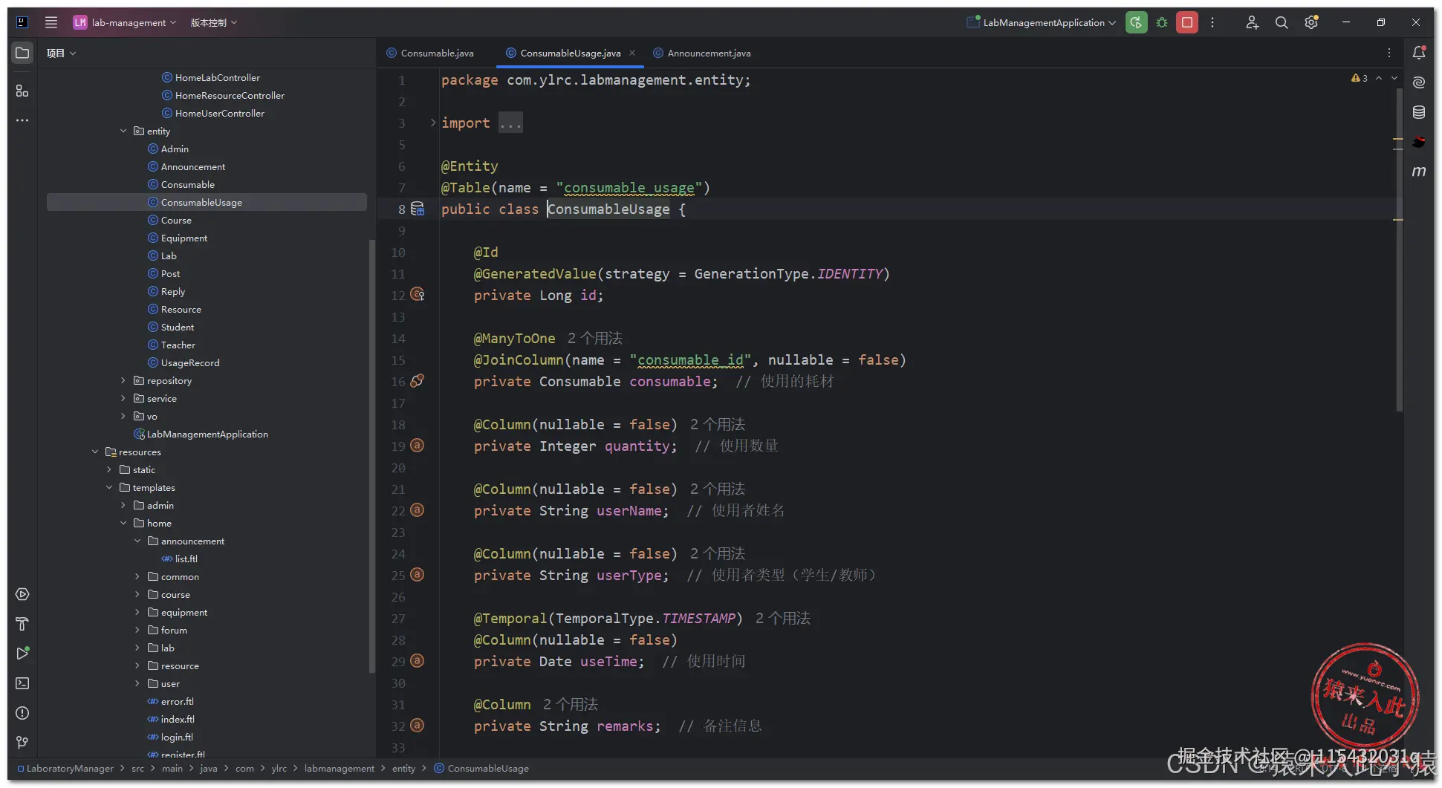Expand the vo package

coord(123,416)
